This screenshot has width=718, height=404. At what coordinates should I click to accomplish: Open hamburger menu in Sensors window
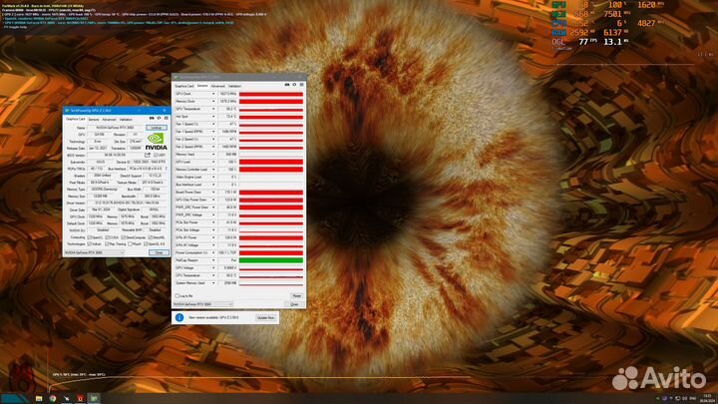(301, 85)
